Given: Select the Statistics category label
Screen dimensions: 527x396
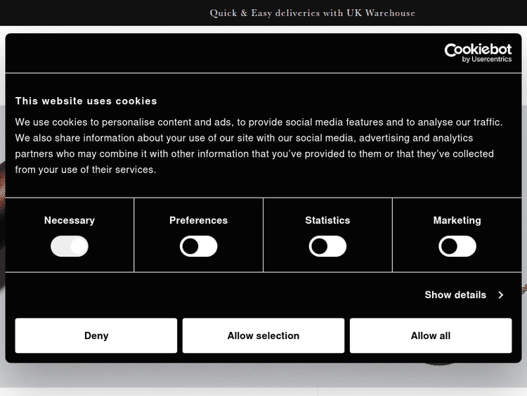Looking at the screenshot, I should point(327,220).
